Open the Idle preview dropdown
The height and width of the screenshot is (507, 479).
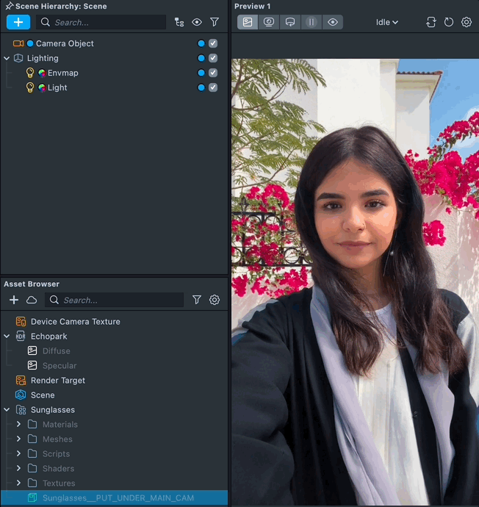[387, 22]
